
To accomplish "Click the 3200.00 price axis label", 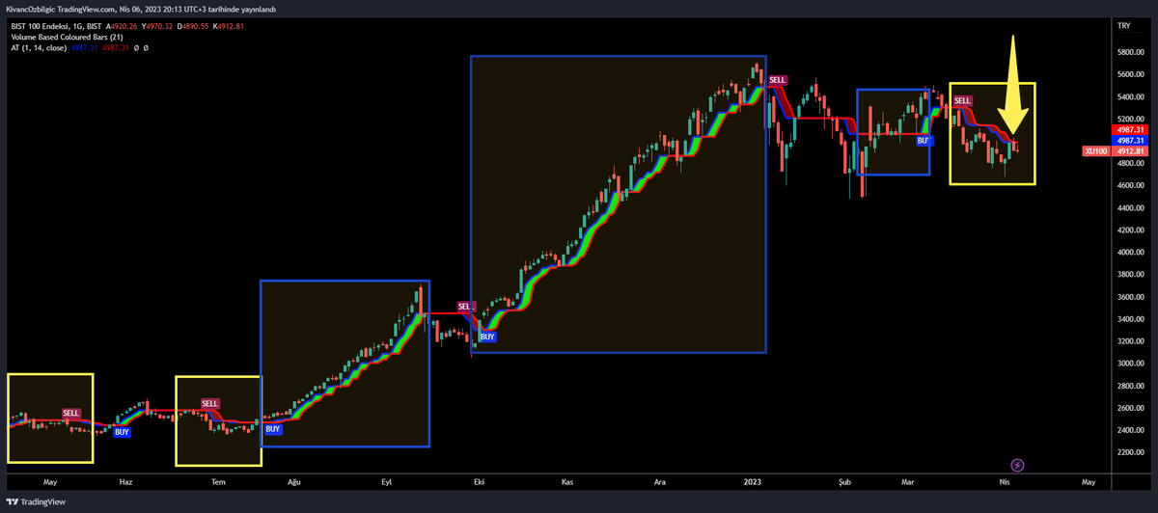I will [x=1130, y=341].
